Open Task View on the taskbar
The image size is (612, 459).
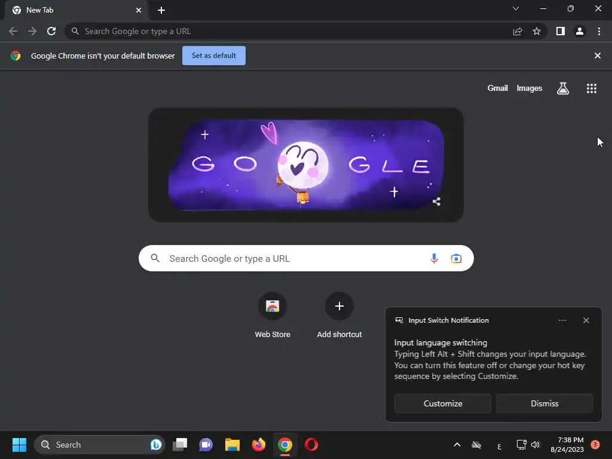pos(180,445)
